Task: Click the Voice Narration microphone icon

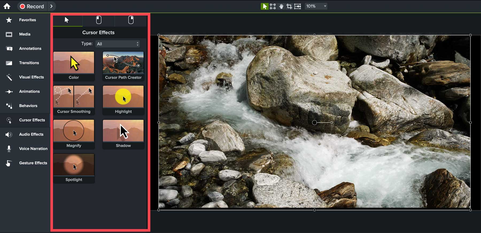Action: (x=9, y=149)
